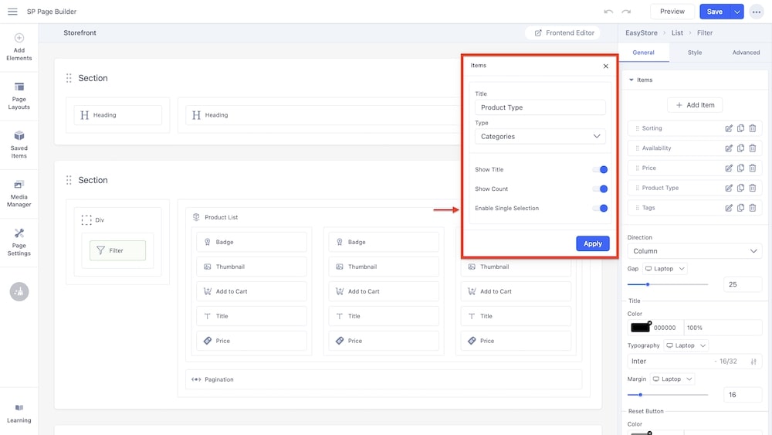This screenshot has height=435, width=772.
Task: Disable the Show Count switch
Action: tap(600, 189)
